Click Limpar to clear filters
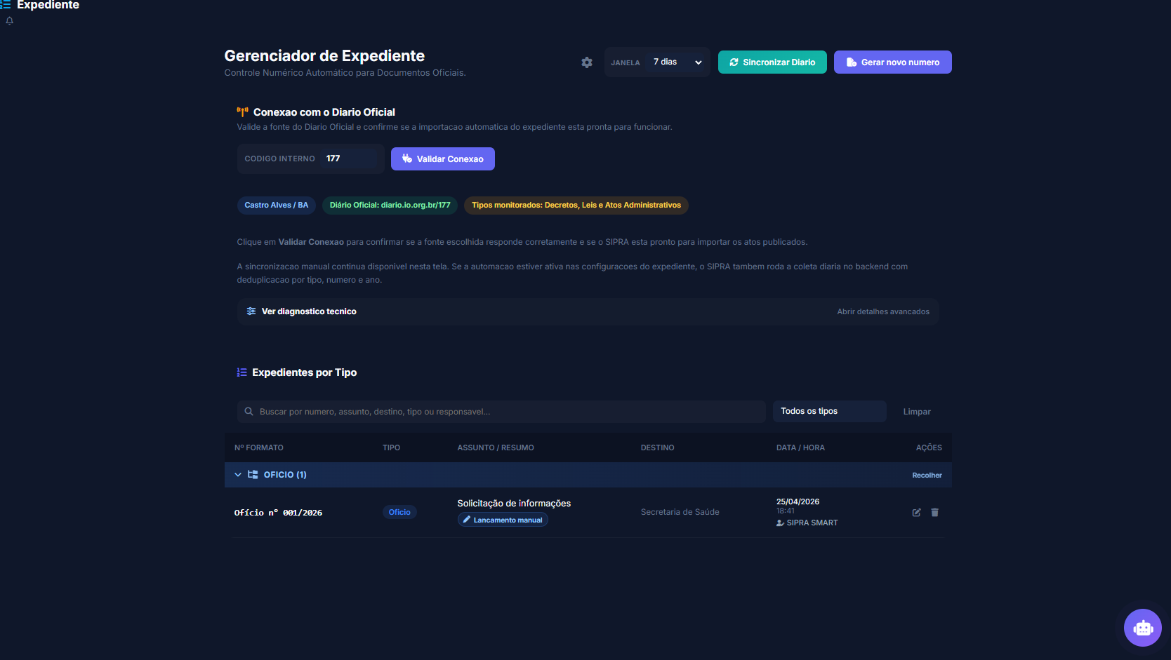The width and height of the screenshot is (1171, 660). pos(917,412)
